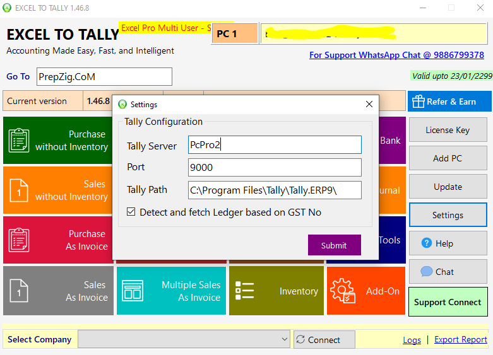This screenshot has height=355, width=493.
Task: Click the Excel Pro Multi User banner
Action: tap(165, 28)
